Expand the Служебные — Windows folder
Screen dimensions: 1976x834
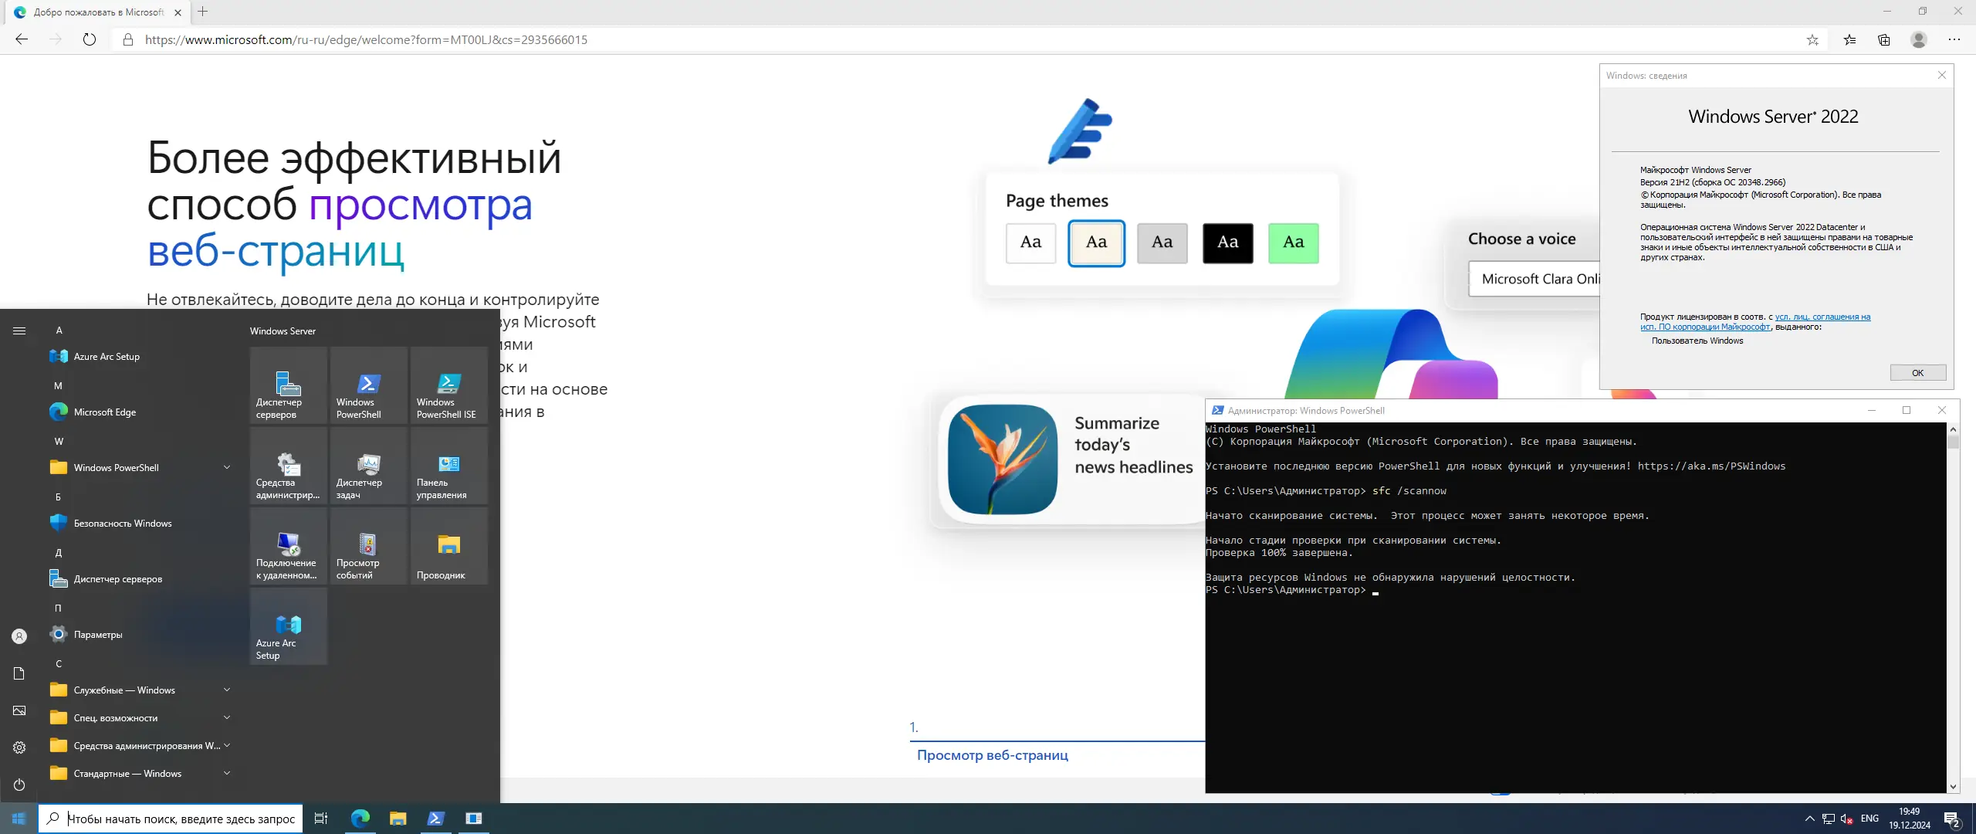click(x=139, y=690)
